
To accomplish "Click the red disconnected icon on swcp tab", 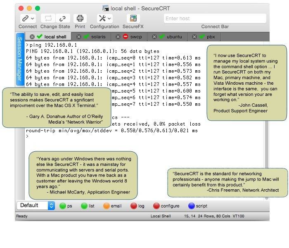I will pos(126,36).
